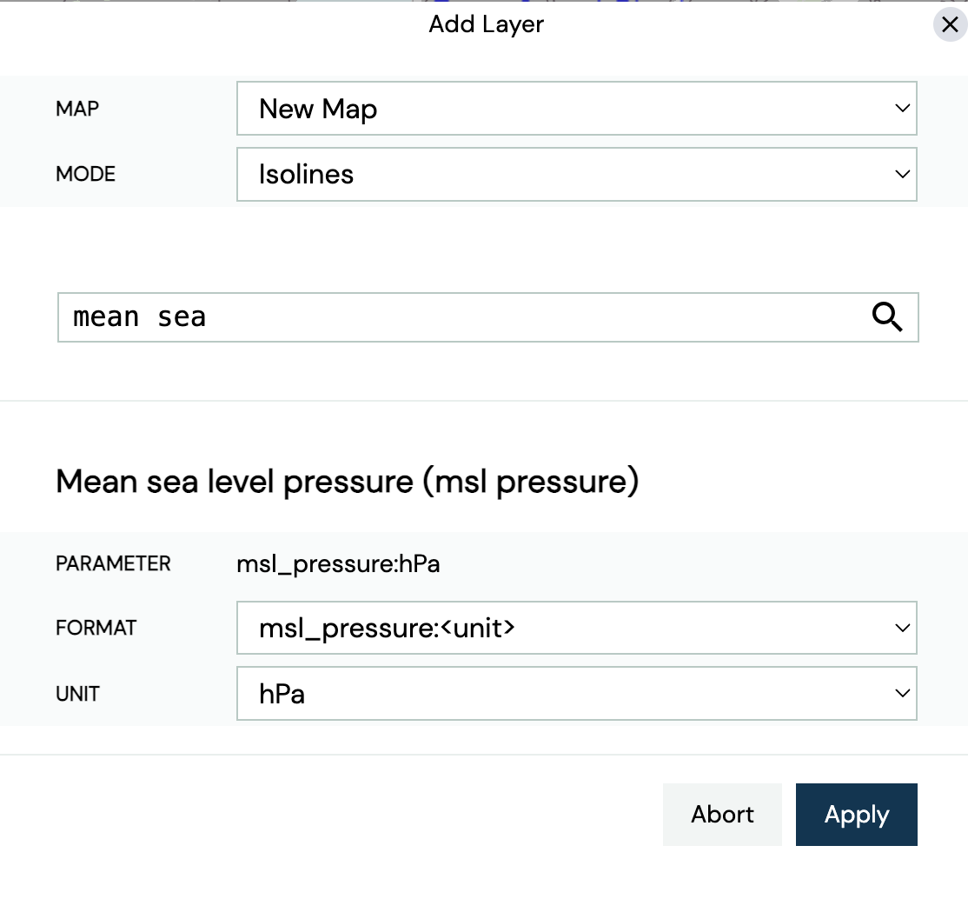
Task: Open the UNIT dropdown showing hPa
Action: [x=577, y=693]
